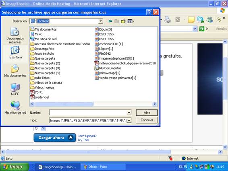Create a new folder with toolbar icon
This screenshot has width=228, height=171.
pyautogui.click(x=123, y=21)
